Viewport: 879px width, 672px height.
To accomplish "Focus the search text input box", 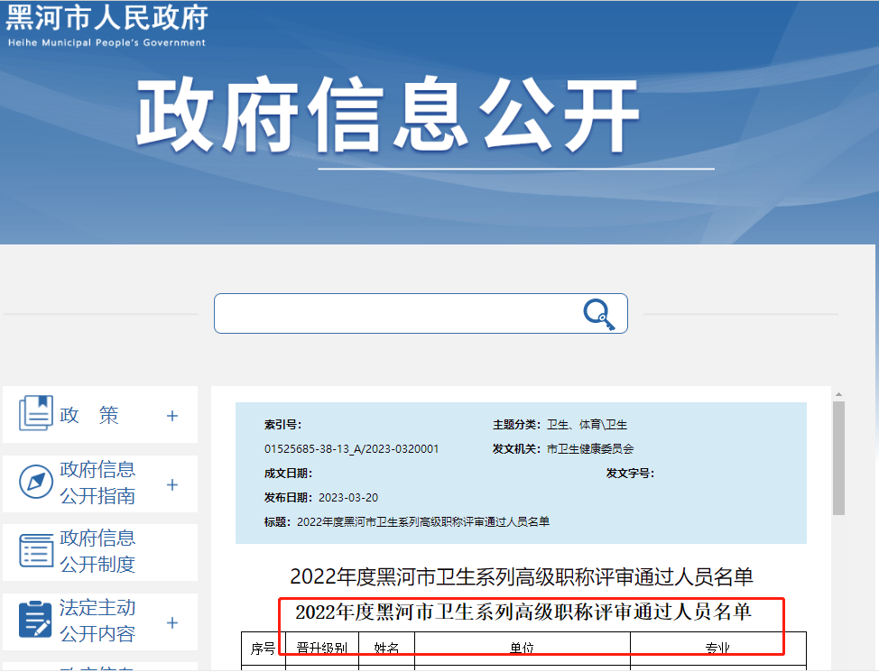I will click(x=397, y=314).
